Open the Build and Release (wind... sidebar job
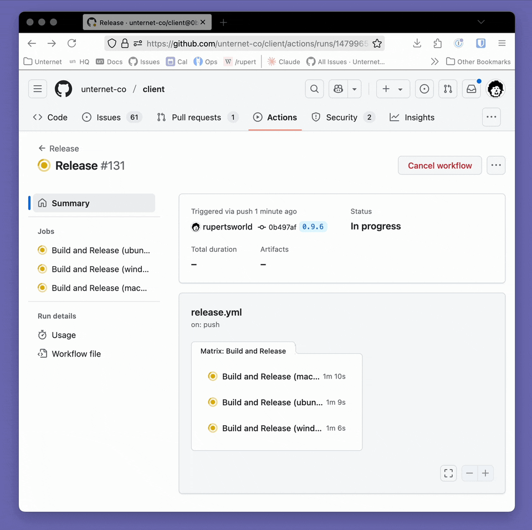The width and height of the screenshot is (532, 530). click(x=94, y=269)
